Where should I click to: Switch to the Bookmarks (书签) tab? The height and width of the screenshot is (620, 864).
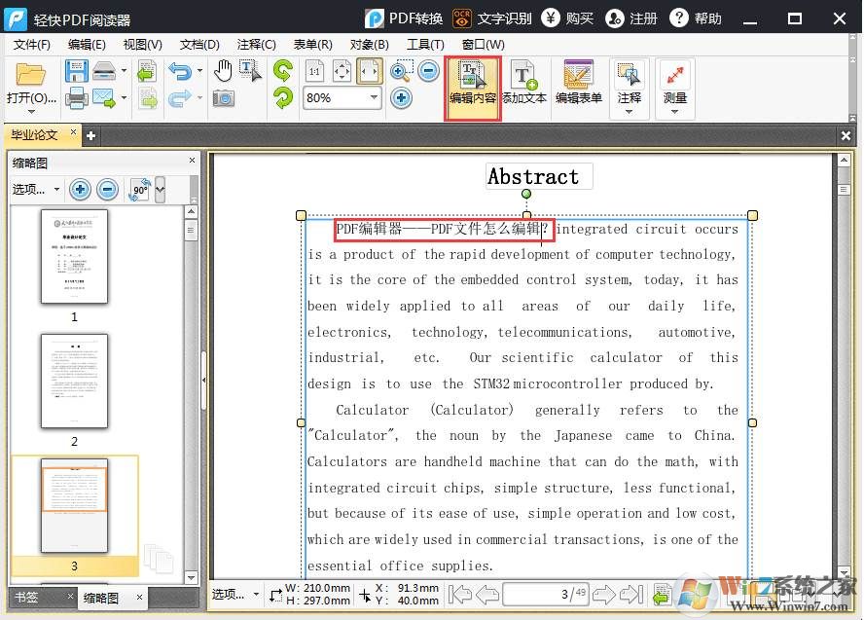coord(25,597)
